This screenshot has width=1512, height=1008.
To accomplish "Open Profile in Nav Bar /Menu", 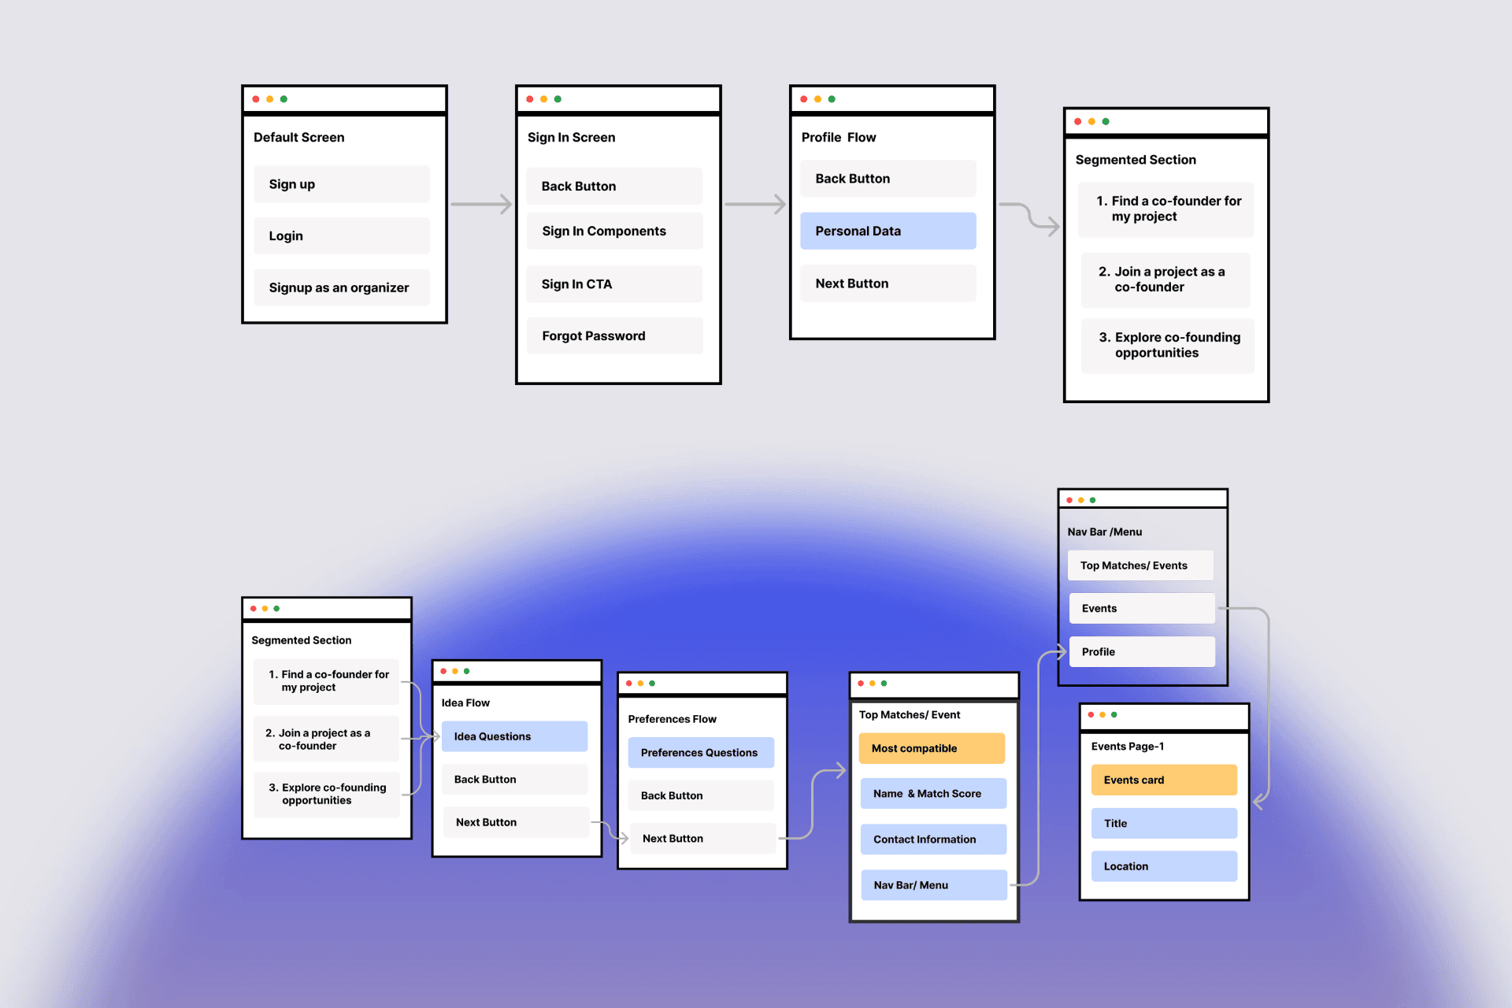I will pos(1142,652).
